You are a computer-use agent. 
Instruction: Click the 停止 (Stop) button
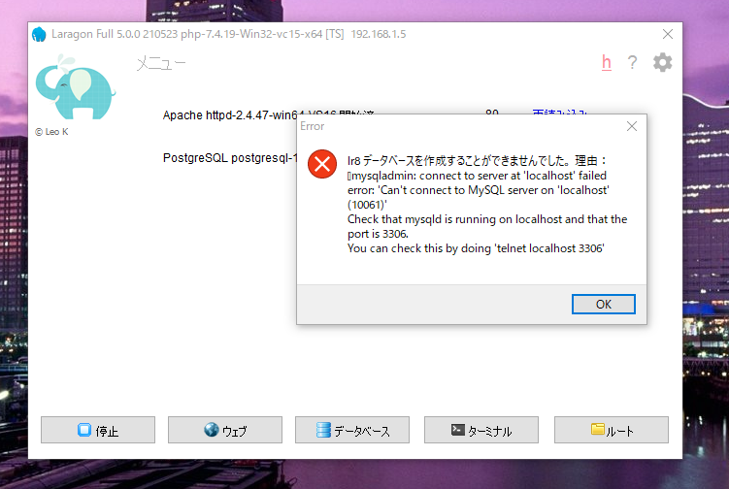[98, 430]
